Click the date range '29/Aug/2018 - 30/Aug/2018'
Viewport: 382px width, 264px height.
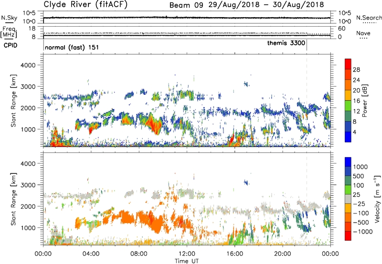[266, 5]
